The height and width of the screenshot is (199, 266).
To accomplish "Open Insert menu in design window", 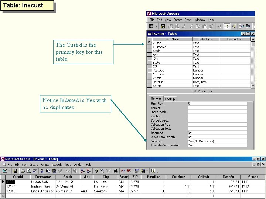I will (177, 20).
